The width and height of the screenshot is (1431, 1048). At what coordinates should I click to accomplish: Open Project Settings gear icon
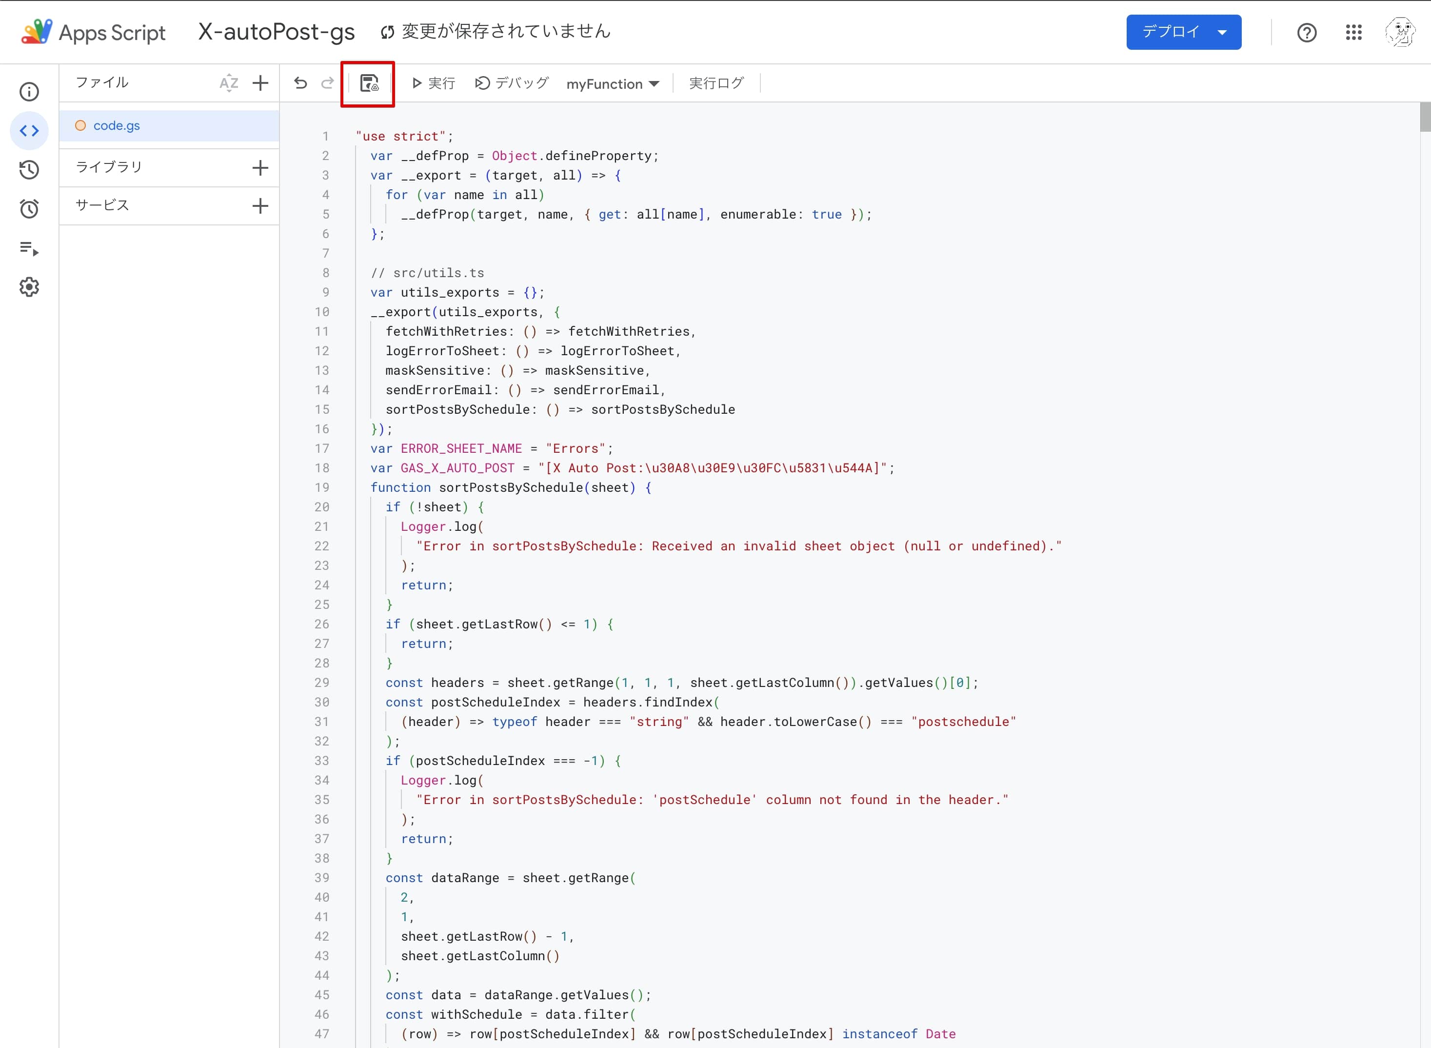tap(29, 287)
